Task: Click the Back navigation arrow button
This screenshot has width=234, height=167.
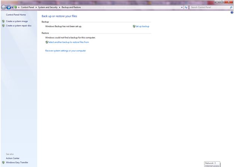Action: 4,7
